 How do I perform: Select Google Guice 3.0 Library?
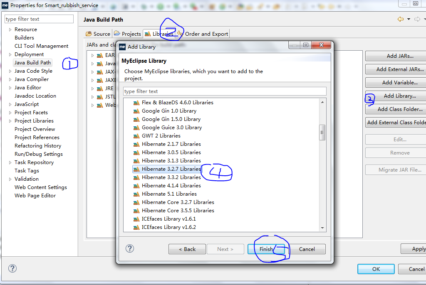(172, 128)
